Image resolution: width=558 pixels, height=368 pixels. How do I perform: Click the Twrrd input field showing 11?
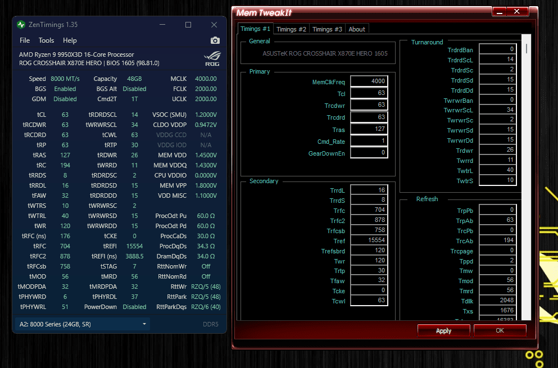pos(497,160)
